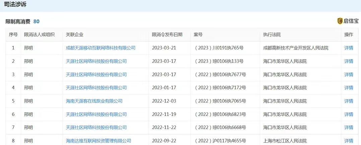Open 天涯社区网络科技股份有限公司 link in row 4
This screenshot has height=145, width=361.
(96, 88)
